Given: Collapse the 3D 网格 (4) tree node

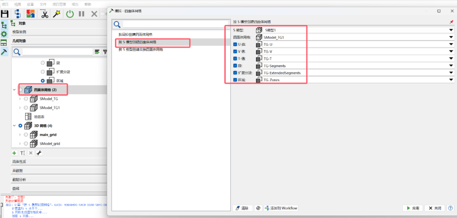Looking at the screenshot, I should tap(14, 126).
